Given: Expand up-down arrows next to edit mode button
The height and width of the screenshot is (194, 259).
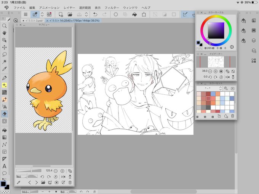Looking at the screenshot, I should click(42, 14).
